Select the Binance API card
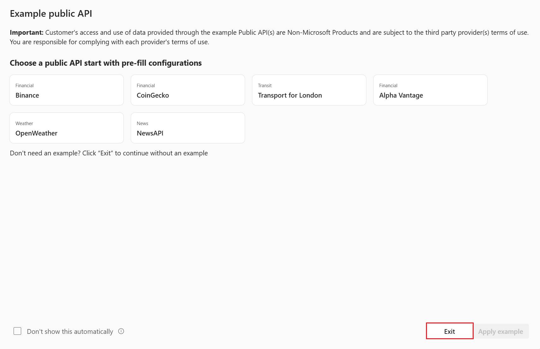The width and height of the screenshot is (540, 349). [66, 90]
